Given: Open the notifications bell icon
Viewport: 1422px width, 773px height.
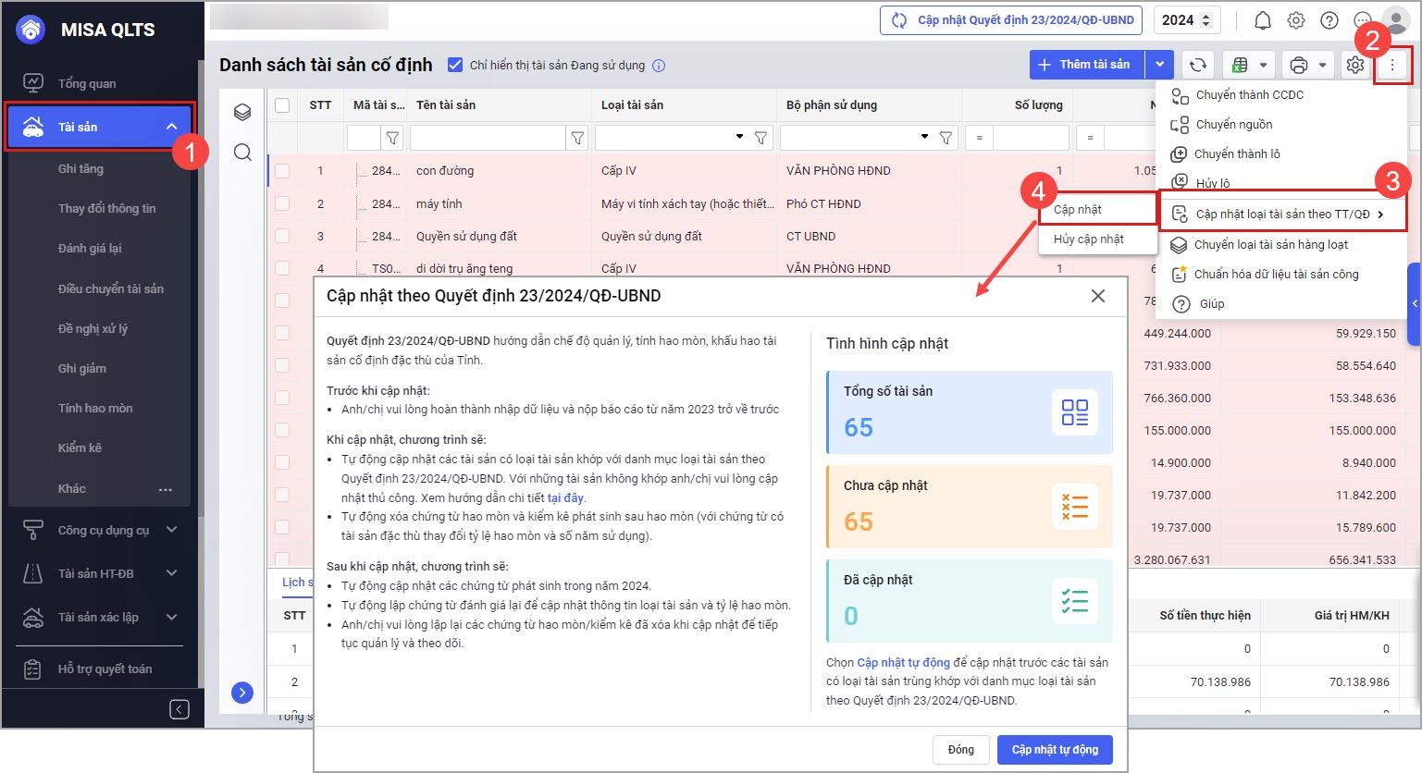Looking at the screenshot, I should coord(1262,20).
